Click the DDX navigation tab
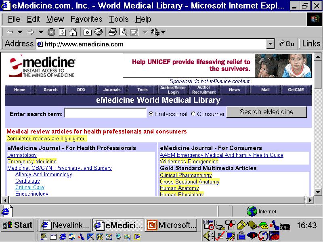The height and width of the screenshot is (242, 323). click(81, 90)
